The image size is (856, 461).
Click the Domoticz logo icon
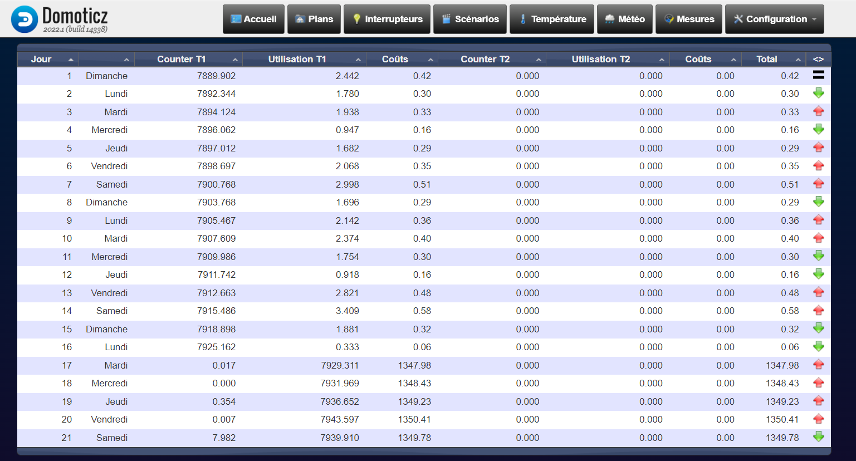click(25, 19)
